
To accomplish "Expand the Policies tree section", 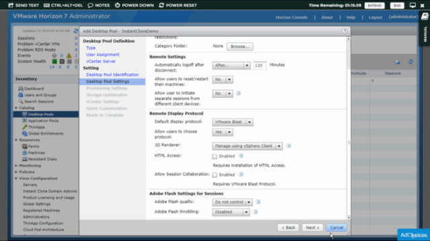I will click(16, 172).
